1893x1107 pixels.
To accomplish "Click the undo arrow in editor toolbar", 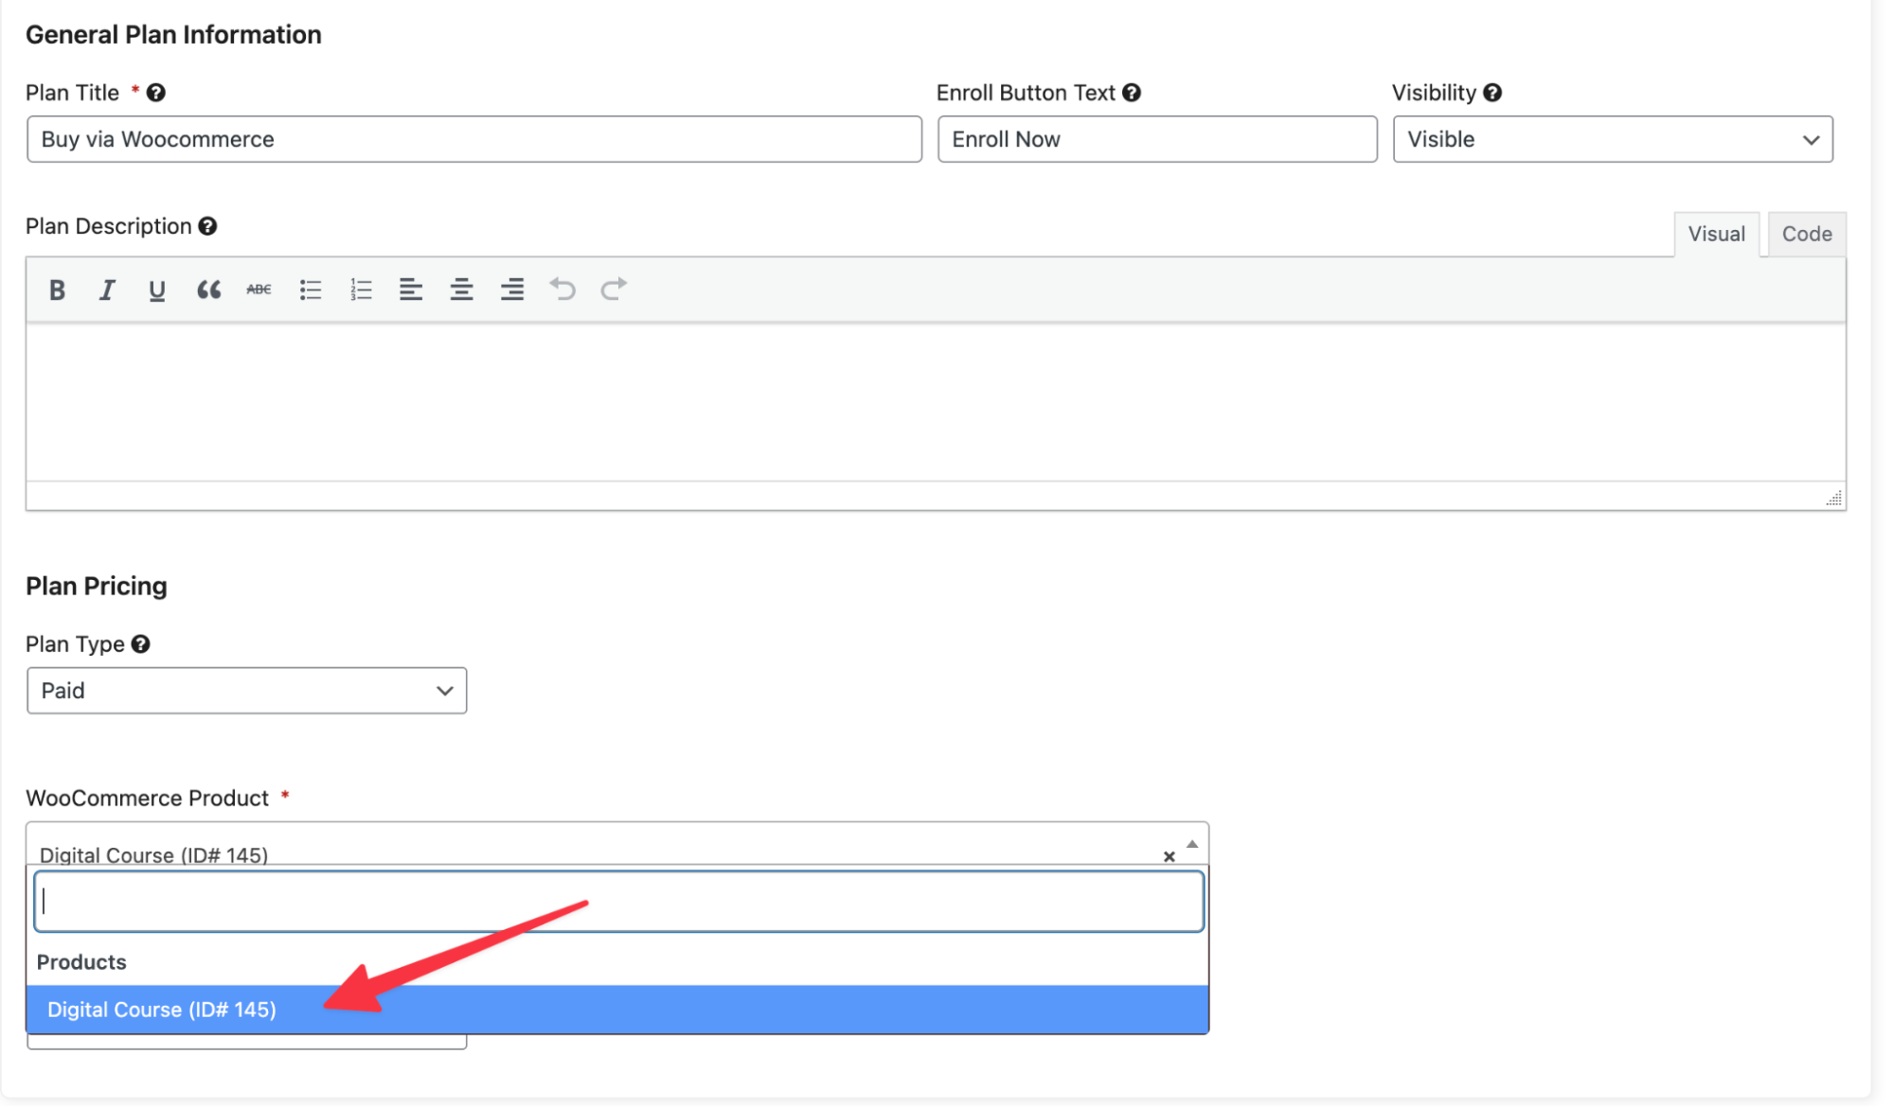I will pyautogui.click(x=563, y=290).
